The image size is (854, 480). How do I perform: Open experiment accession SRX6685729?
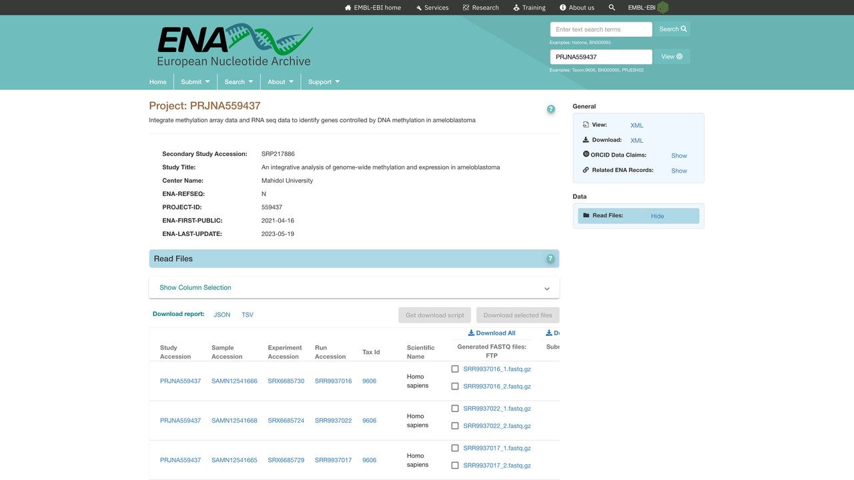pyautogui.click(x=286, y=460)
